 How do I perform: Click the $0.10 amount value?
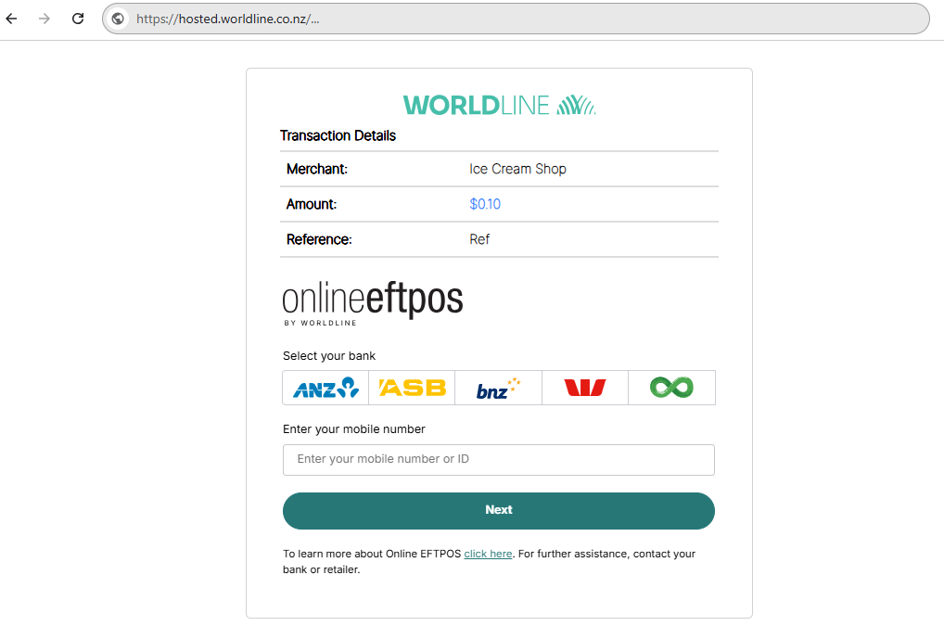485,204
